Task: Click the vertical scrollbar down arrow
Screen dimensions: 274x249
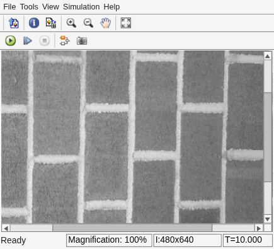Action: click(x=268, y=219)
